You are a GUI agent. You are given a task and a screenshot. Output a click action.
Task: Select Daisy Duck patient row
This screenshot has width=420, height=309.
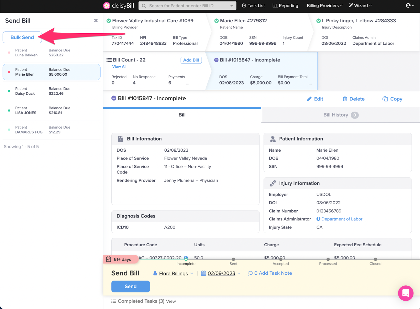[x=51, y=91]
